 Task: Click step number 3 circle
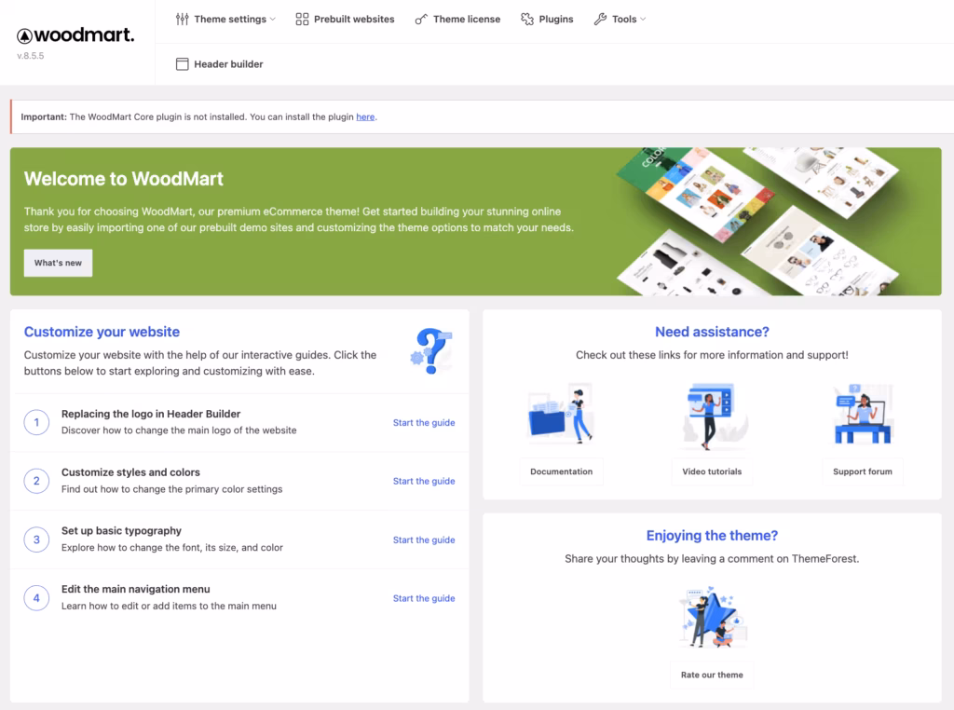[36, 539]
